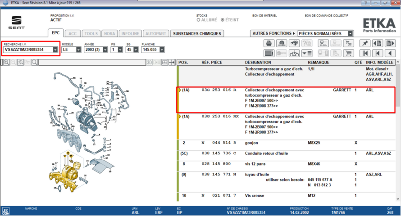Expand part row 03G 253 016 R
Image resolution: width=401 pixels, height=216 pixels.
pyautogui.click(x=180, y=90)
